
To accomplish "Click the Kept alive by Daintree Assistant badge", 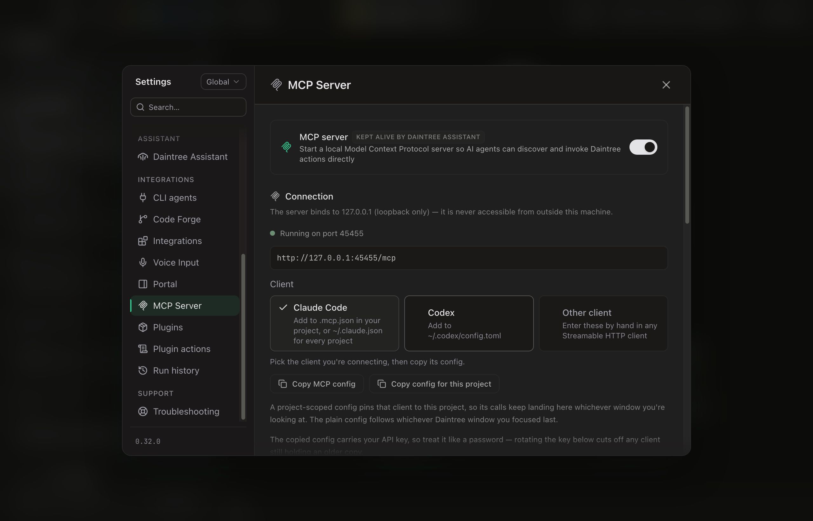I will pyautogui.click(x=418, y=137).
